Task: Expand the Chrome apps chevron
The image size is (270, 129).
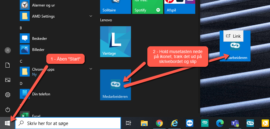Action: point(91,69)
